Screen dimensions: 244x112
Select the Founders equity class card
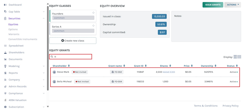pyautogui.click(x=73, y=16)
